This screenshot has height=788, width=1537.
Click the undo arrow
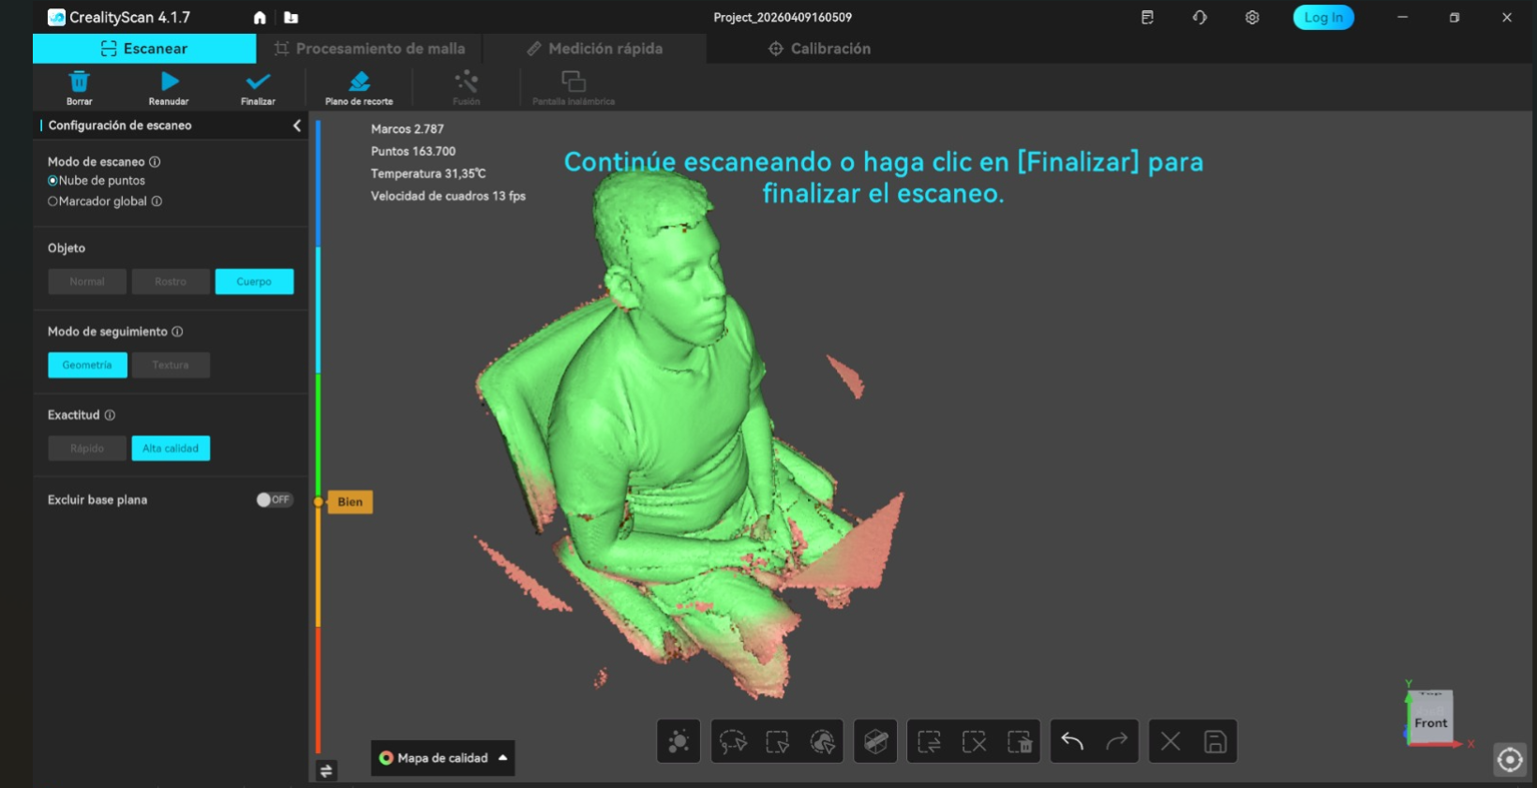pyautogui.click(x=1072, y=742)
